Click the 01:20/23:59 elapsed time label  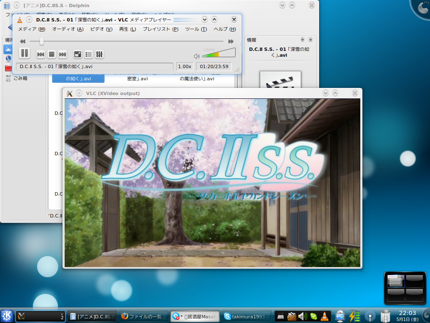pyautogui.click(x=214, y=66)
